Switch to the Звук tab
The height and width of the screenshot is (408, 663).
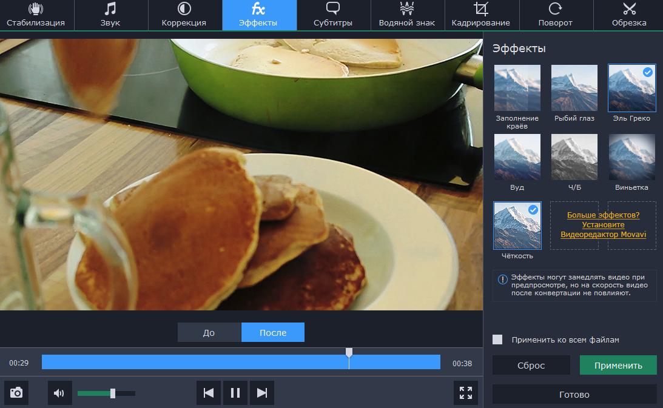click(110, 15)
